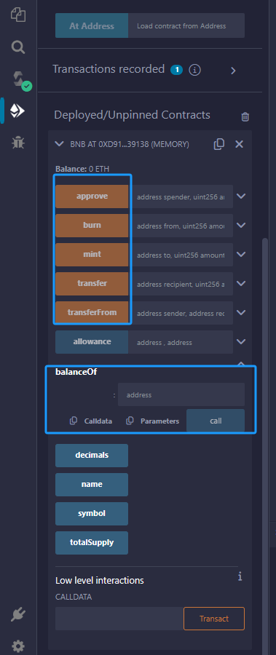Collapse the BNB contract instance
Image resolution: width=276 pixels, height=655 pixels.
click(59, 144)
